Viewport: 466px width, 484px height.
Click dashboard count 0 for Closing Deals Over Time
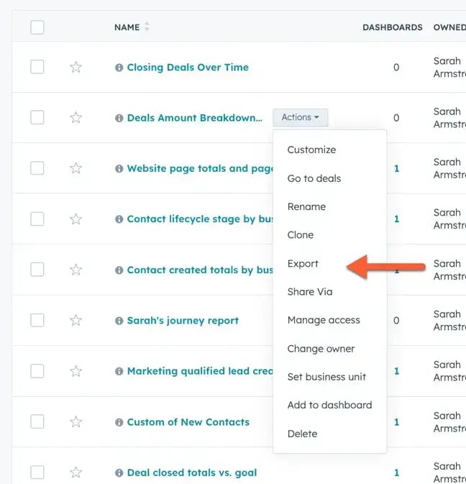tap(396, 68)
